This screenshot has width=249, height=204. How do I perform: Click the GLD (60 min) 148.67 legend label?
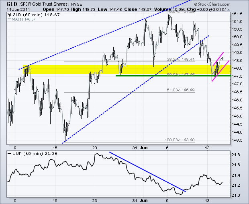(x=36, y=15)
